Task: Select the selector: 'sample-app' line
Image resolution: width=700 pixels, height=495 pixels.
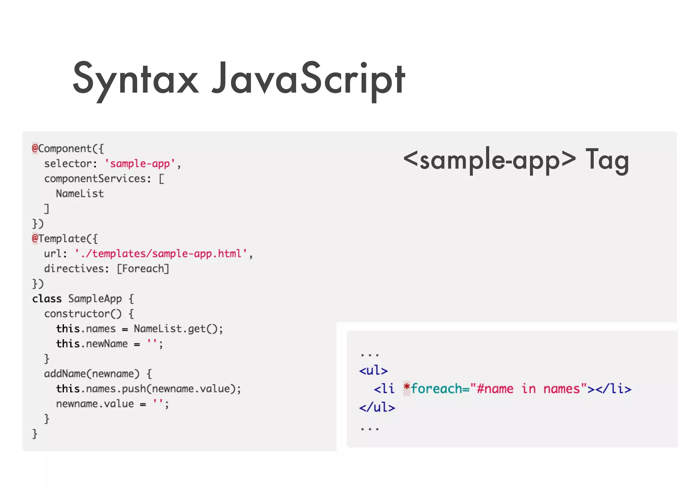Action: tap(112, 164)
